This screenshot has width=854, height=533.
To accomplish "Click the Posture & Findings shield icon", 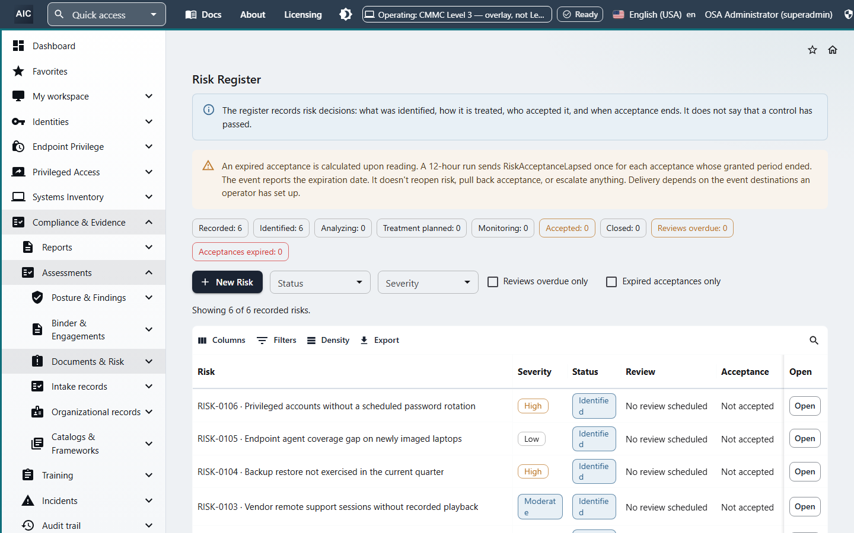I will [x=37, y=297].
